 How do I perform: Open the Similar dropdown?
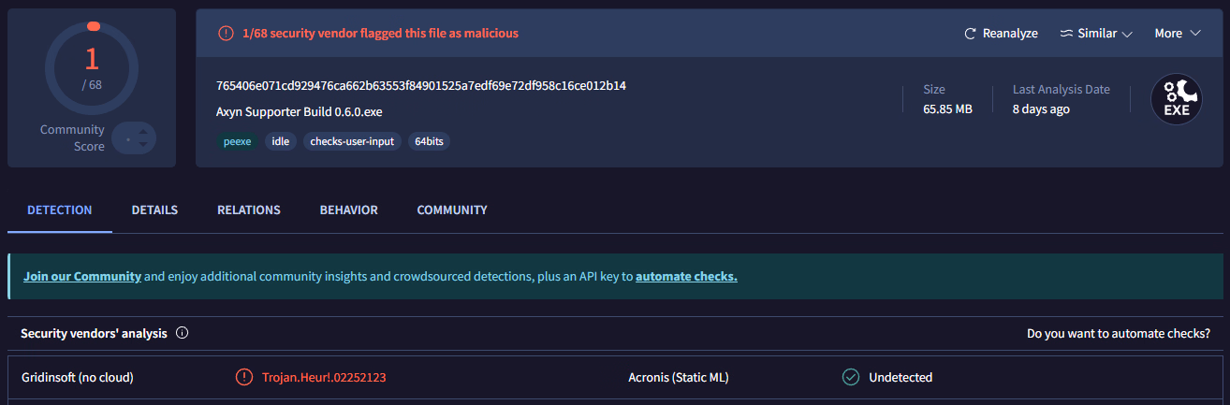click(x=1096, y=34)
